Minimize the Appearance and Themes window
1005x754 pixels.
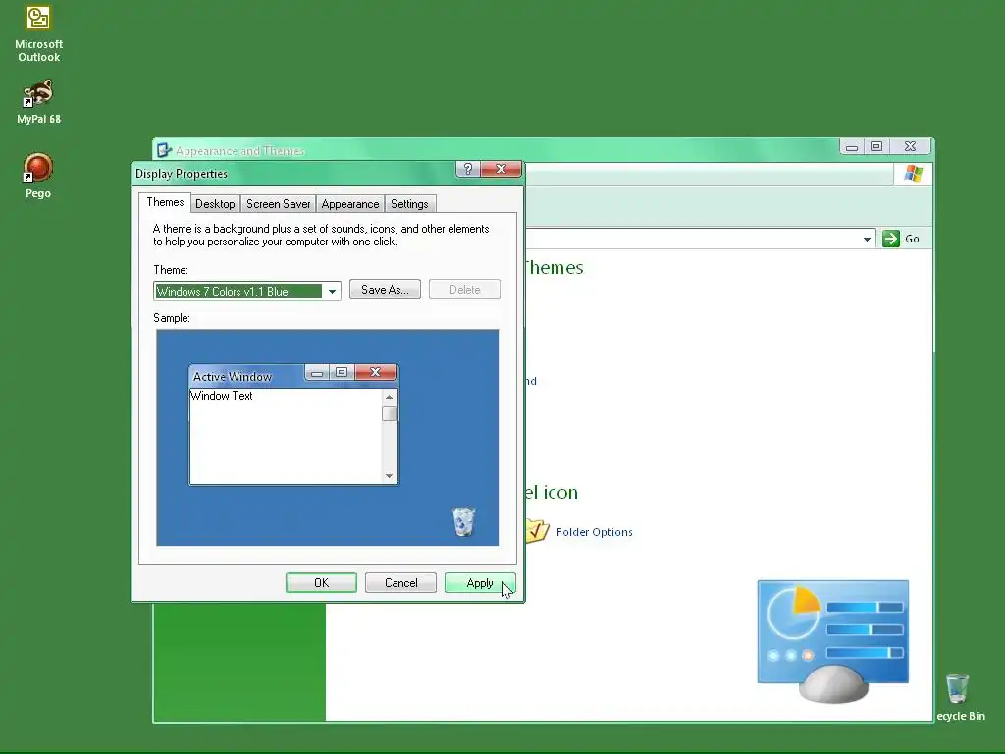pyautogui.click(x=852, y=147)
